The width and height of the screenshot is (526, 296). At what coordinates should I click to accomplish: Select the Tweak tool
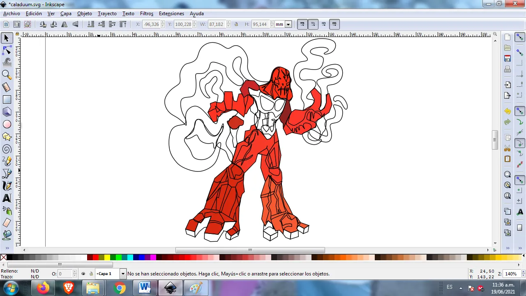7,62
